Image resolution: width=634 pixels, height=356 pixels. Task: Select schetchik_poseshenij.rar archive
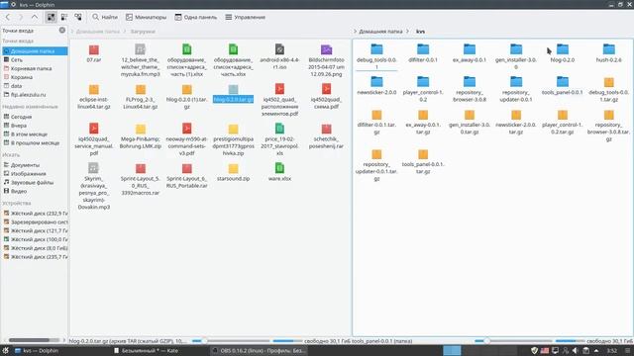pyautogui.click(x=326, y=136)
